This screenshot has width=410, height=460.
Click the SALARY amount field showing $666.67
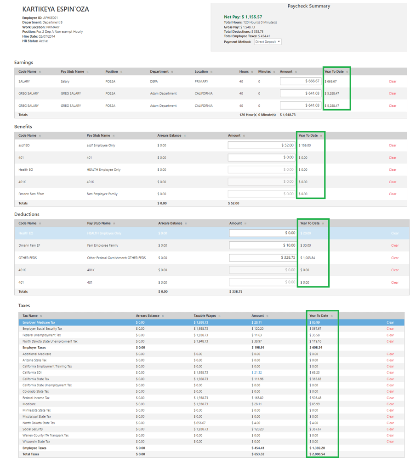pyautogui.click(x=300, y=82)
